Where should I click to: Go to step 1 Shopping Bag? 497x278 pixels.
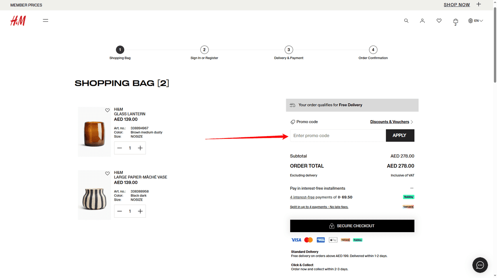coord(120,53)
